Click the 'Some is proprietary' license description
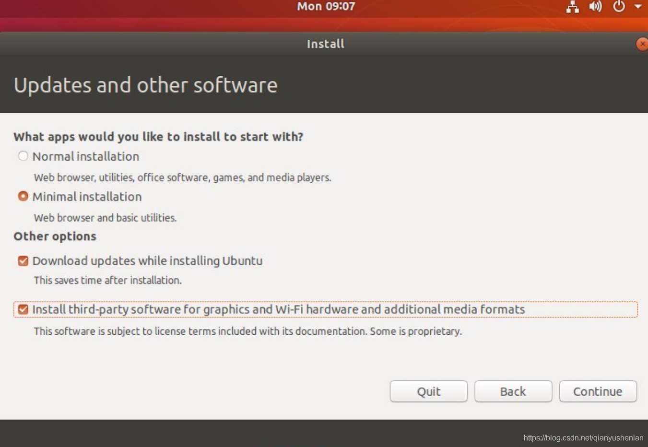 (247, 331)
